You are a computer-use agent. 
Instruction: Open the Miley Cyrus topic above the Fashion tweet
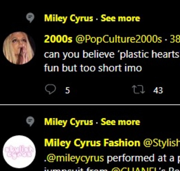(x=69, y=122)
